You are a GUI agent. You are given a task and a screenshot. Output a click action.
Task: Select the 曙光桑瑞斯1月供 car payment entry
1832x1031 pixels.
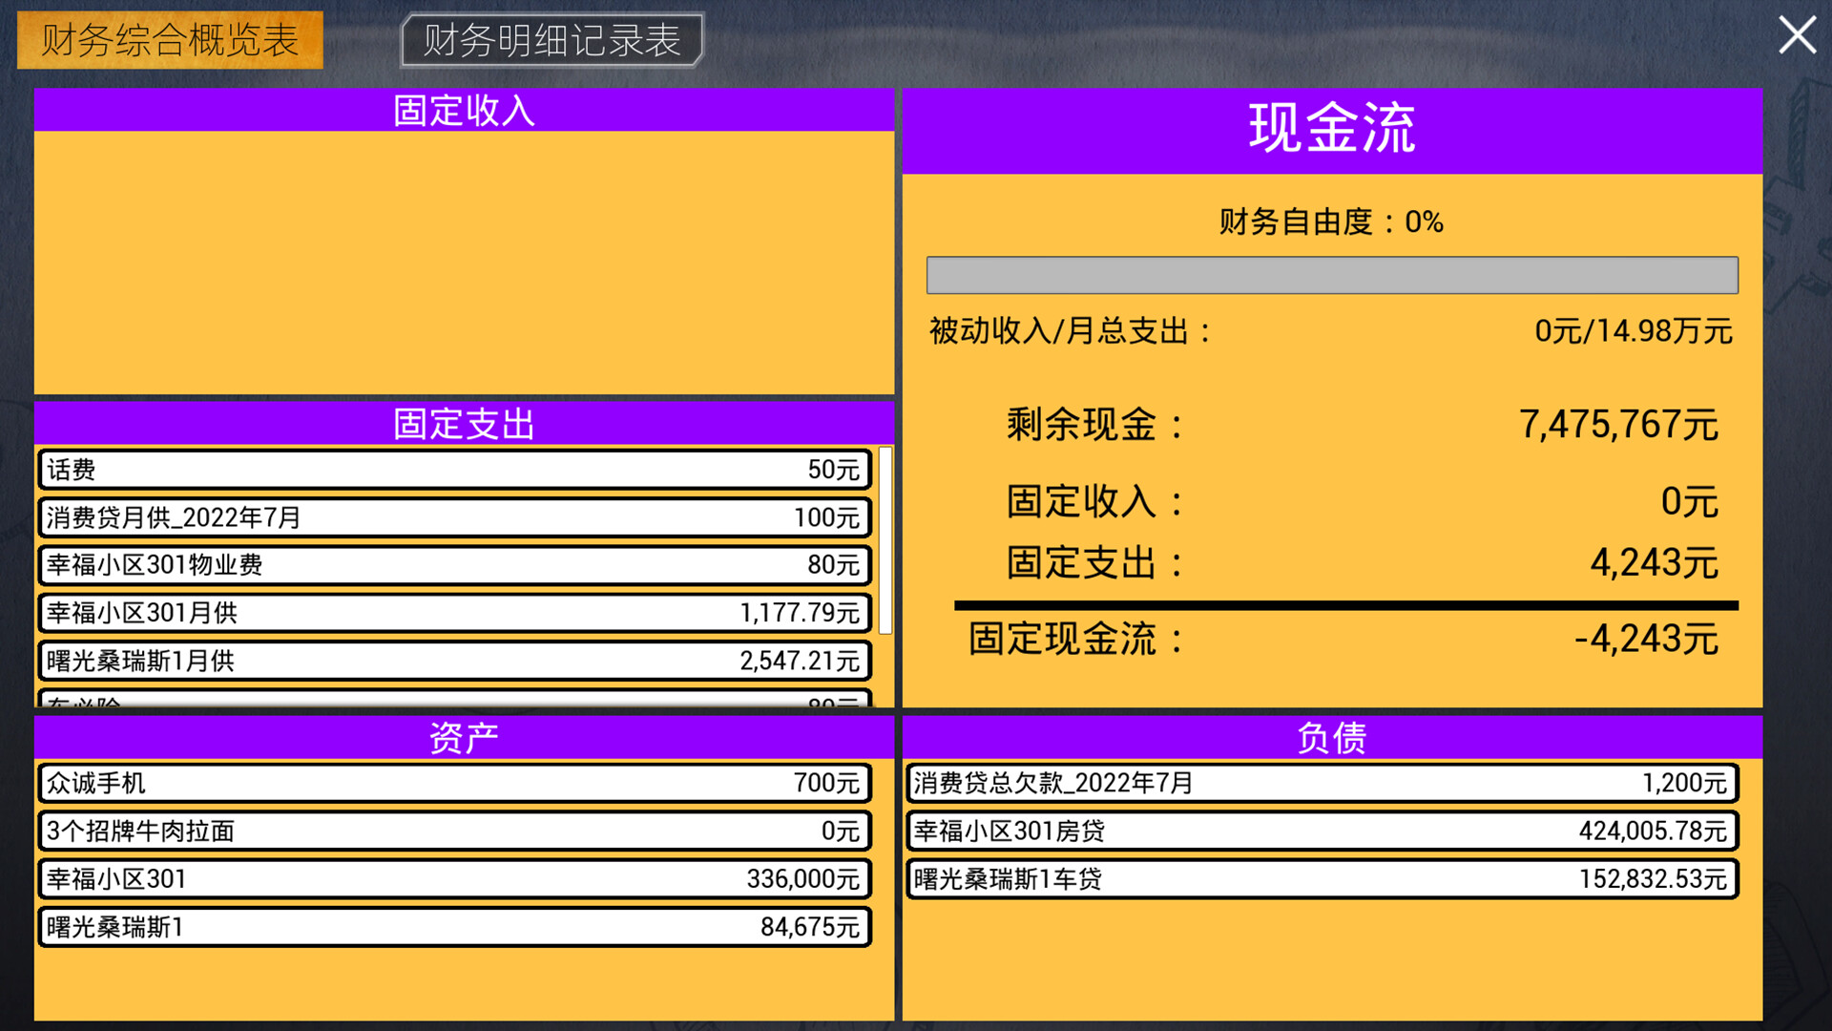click(452, 661)
